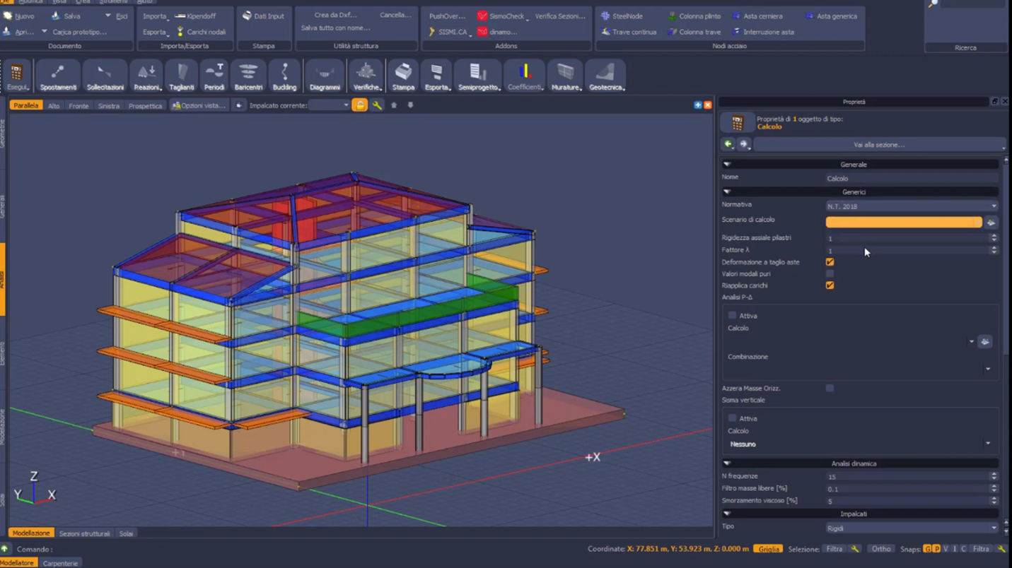Collapse the Analisi dinamica section
This screenshot has width=1012, height=568.
pos(726,463)
